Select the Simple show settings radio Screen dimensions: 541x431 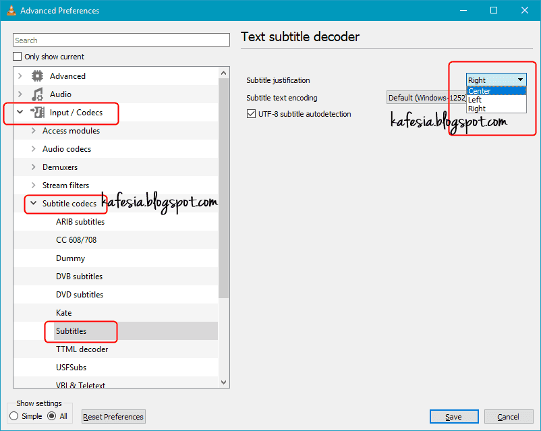click(x=13, y=416)
